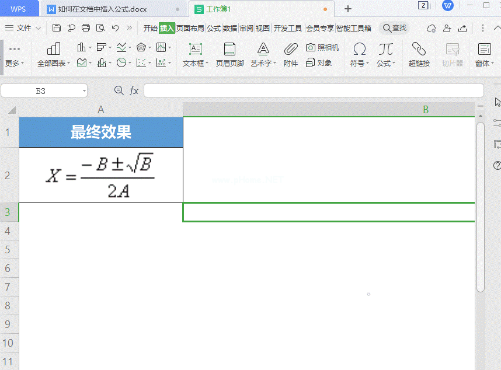Click the vertical scrollbar thumb
501x370 pixels.
pos(481,207)
